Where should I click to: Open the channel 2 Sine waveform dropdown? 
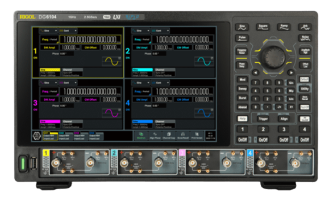point(141,31)
